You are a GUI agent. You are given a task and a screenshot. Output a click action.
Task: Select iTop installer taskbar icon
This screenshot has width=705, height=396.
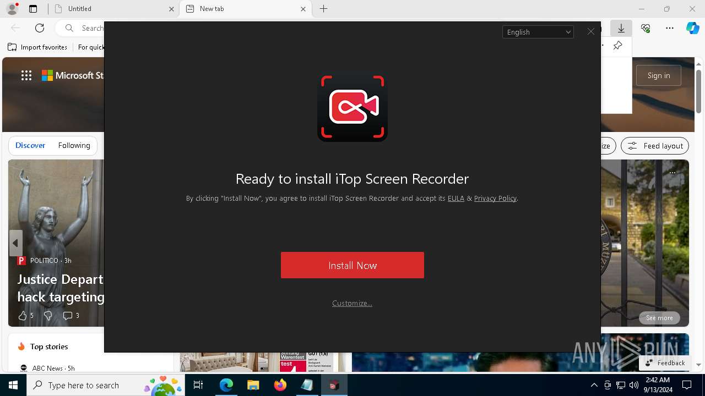click(x=334, y=385)
